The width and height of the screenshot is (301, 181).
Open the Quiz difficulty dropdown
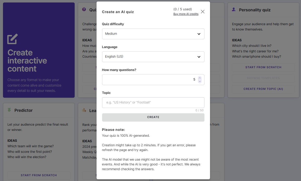[153, 34]
